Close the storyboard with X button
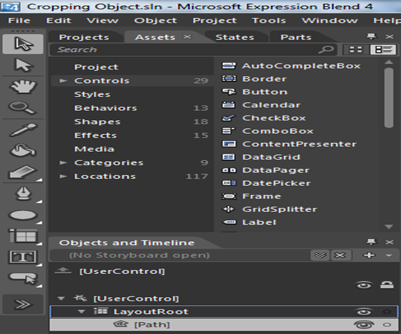 [340, 255]
